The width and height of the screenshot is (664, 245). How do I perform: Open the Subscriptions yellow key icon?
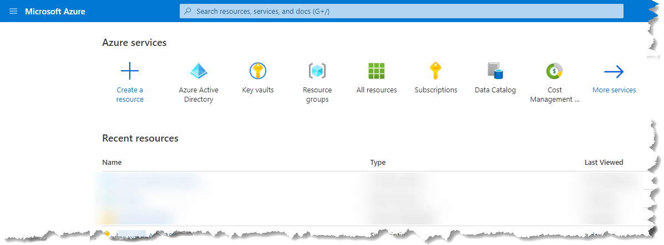(x=436, y=71)
